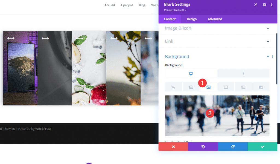Open the A propos menu item
Screen dimensions: 280x164
pyautogui.click(x=127, y=5)
